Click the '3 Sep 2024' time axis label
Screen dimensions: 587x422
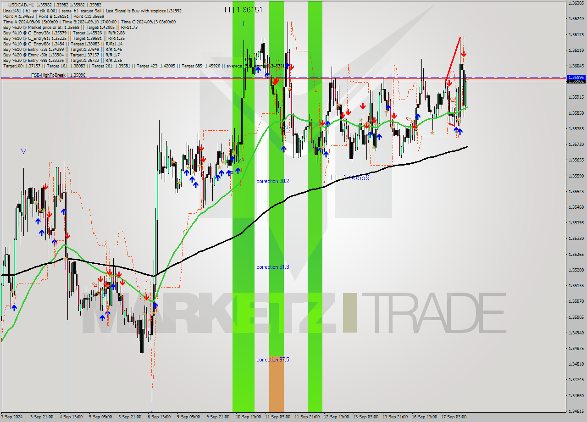(11, 417)
